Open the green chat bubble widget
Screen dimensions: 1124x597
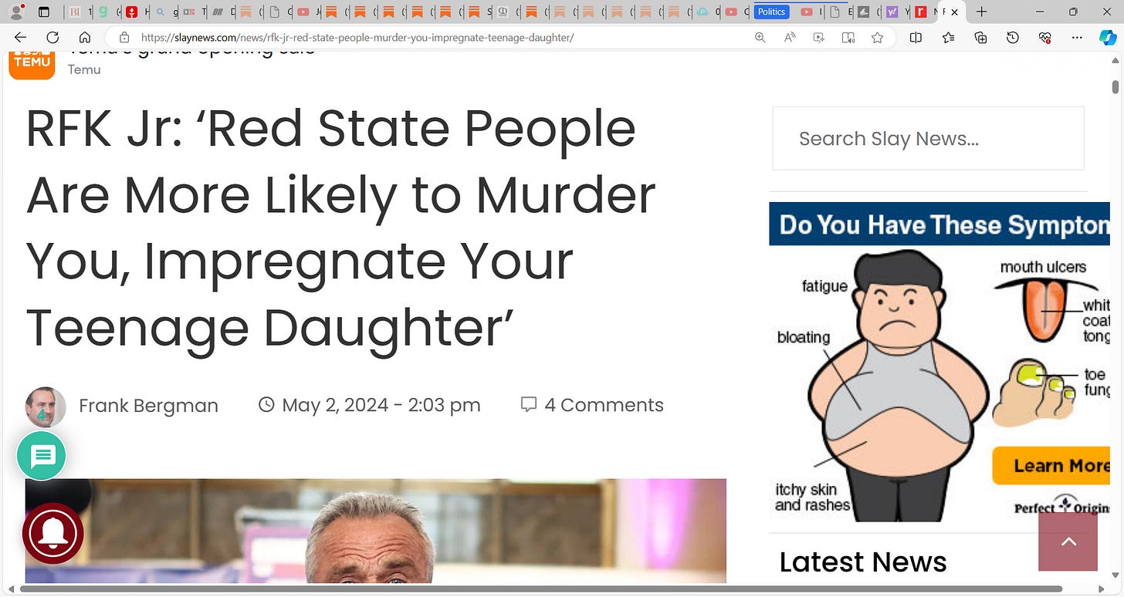coord(42,456)
